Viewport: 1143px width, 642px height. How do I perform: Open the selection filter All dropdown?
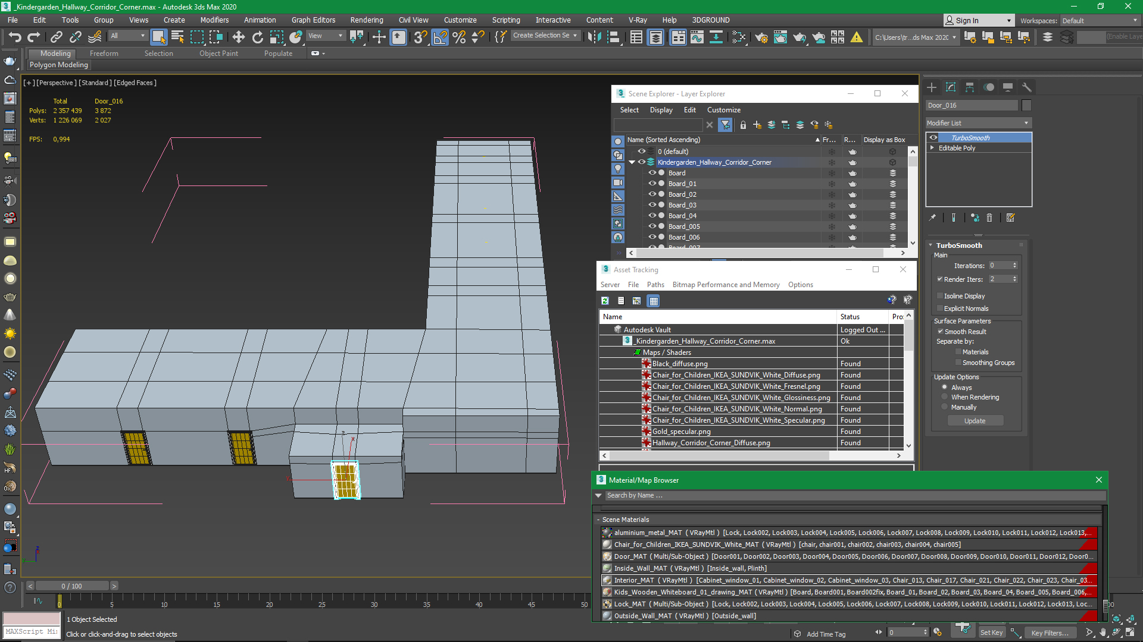pos(127,36)
